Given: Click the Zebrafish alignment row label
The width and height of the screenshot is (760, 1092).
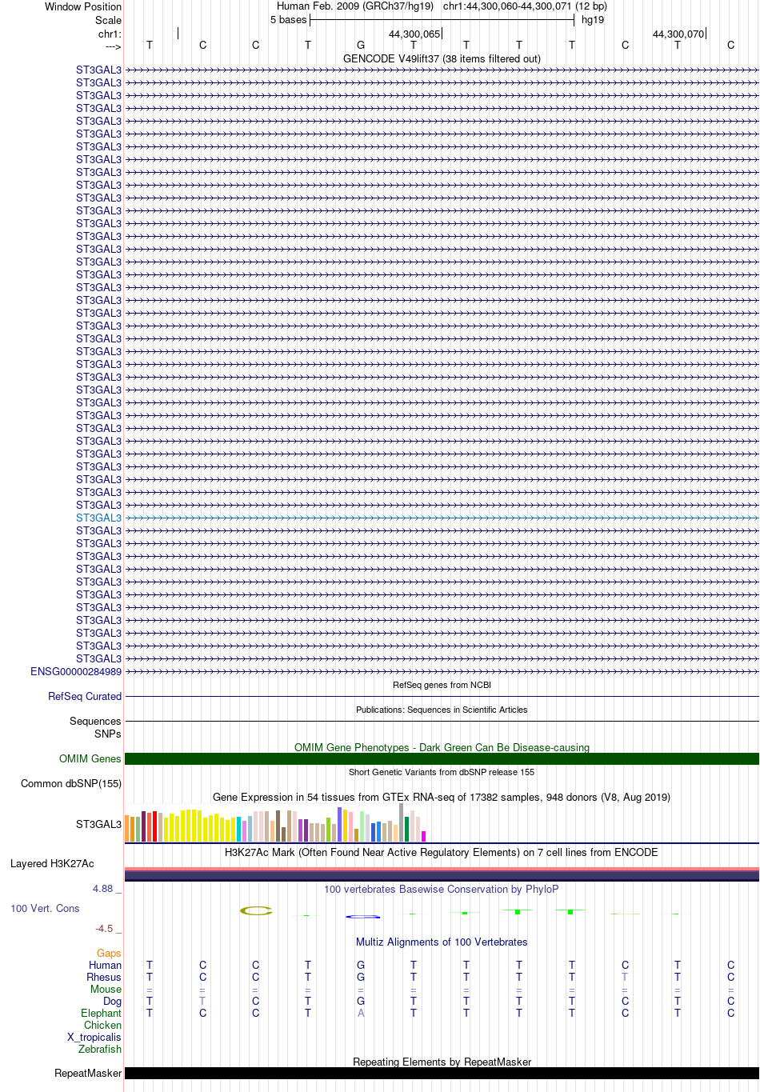Looking at the screenshot, I should 100,1049.
